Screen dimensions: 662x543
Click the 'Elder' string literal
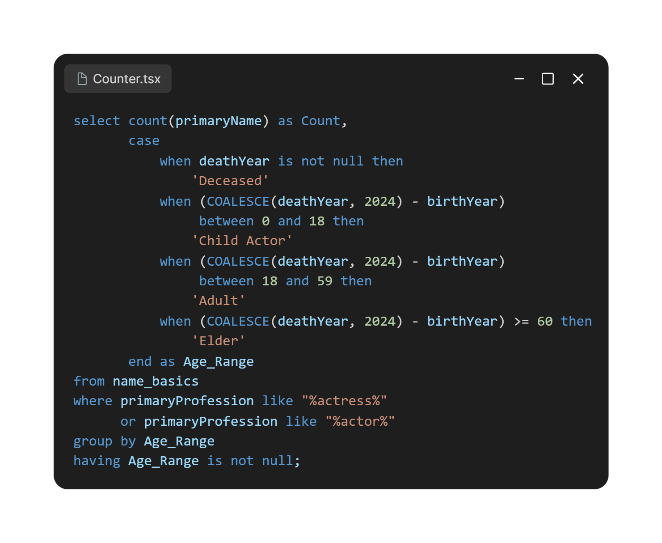point(219,341)
